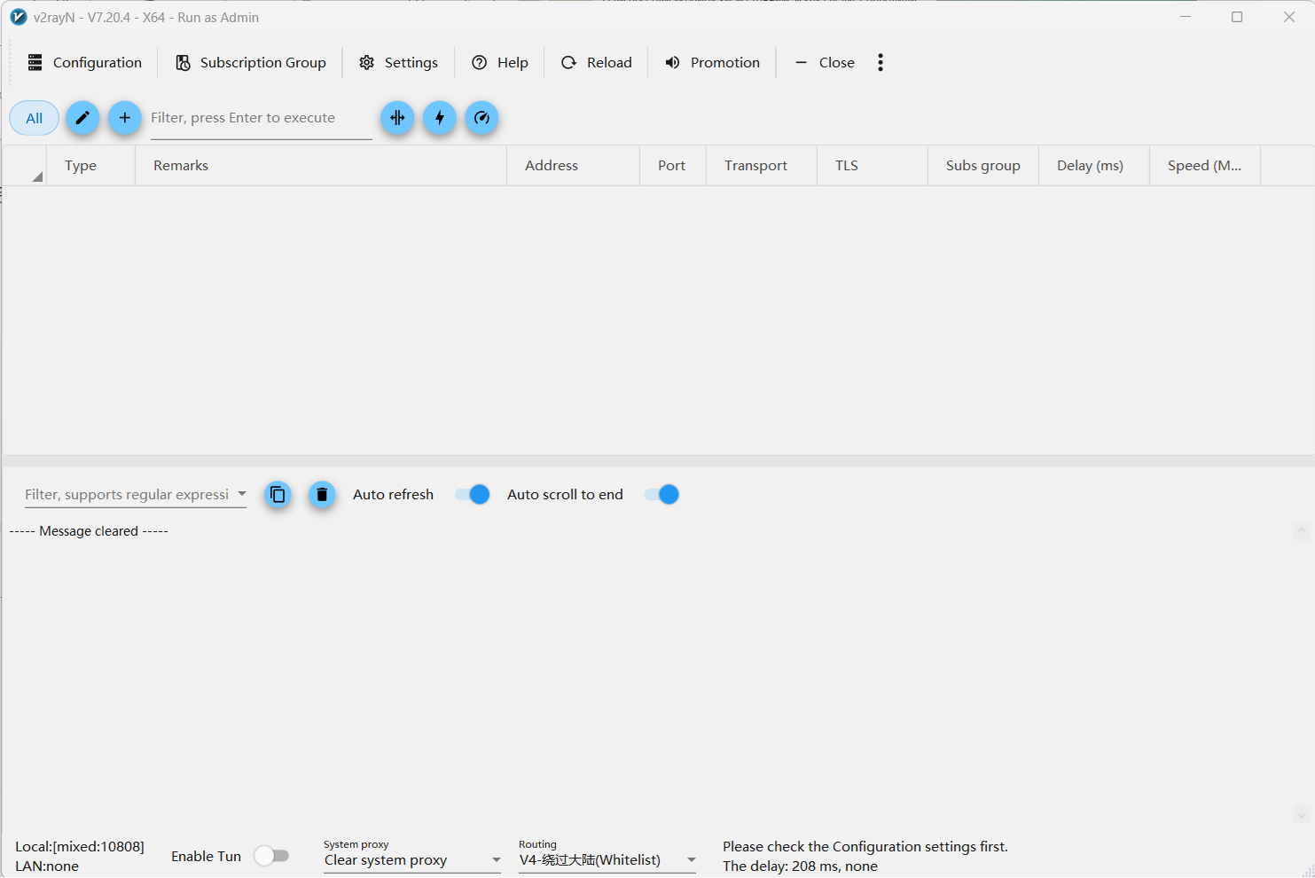Viewport: 1315px width, 878px height.
Task: Open the Help menu
Action: [x=500, y=62]
